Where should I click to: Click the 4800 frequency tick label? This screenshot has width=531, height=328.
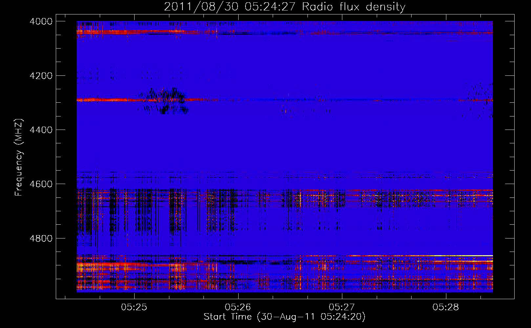tap(41, 238)
